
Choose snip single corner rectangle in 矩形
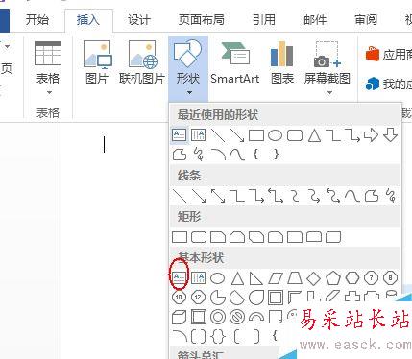218,237
